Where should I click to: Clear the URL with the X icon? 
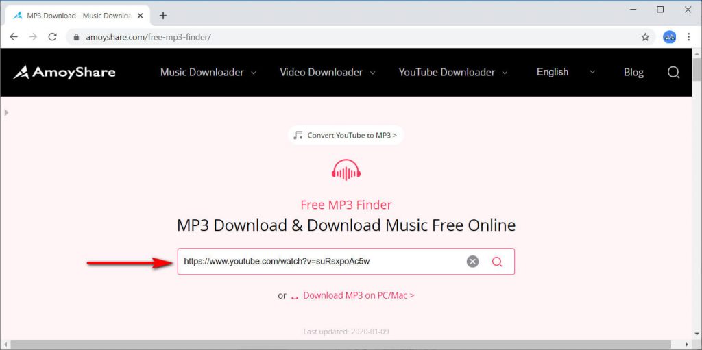coord(473,262)
